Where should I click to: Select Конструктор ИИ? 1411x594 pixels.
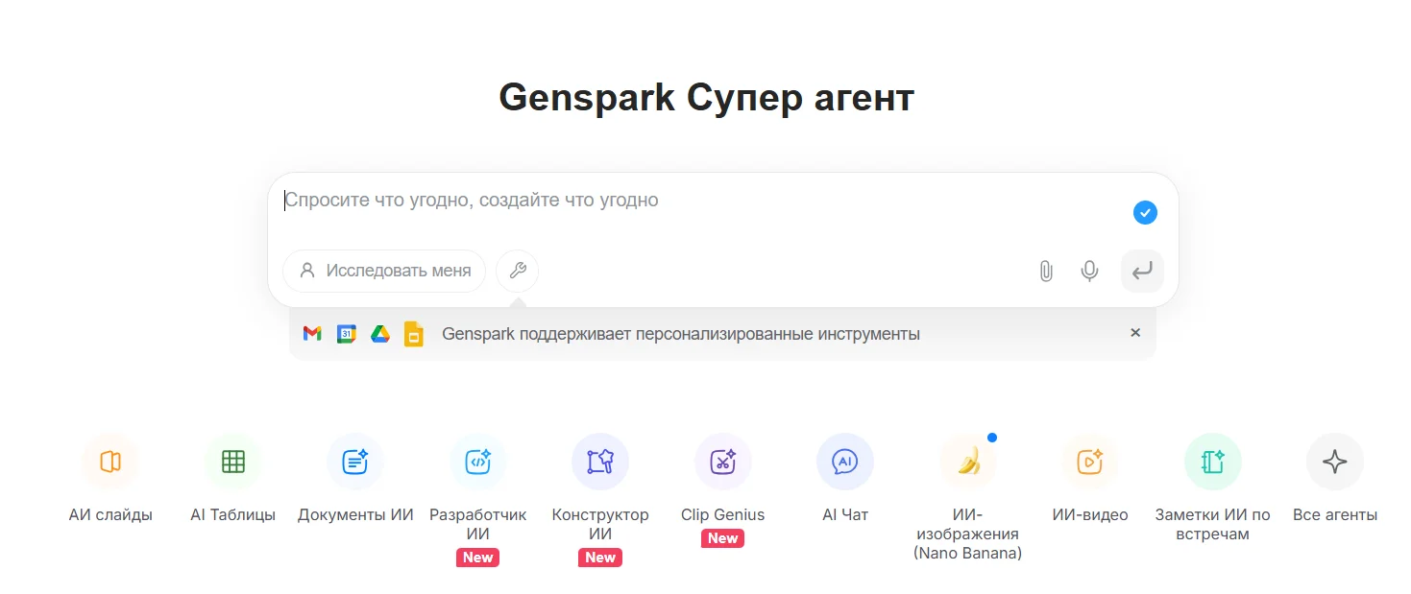point(600,461)
